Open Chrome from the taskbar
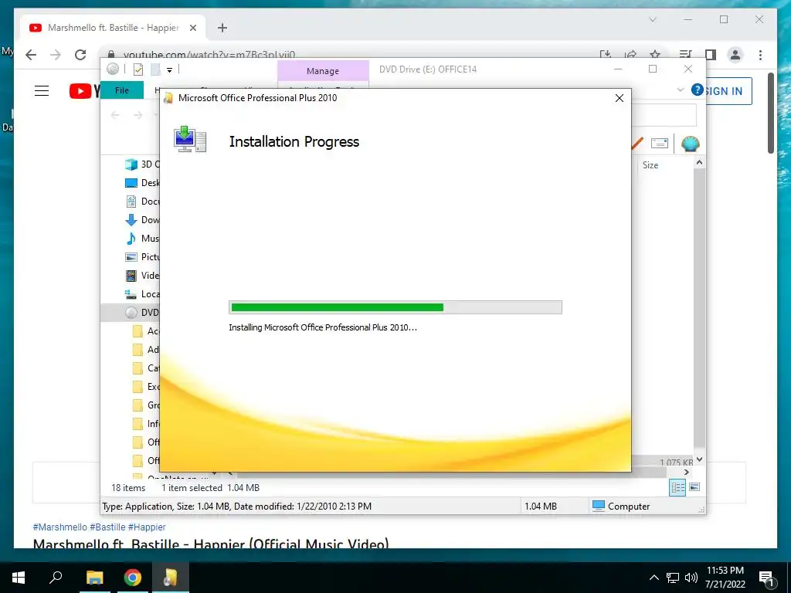The image size is (791, 593). tap(133, 578)
